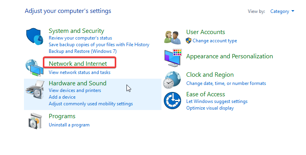306x155 pixels.
Task: Open Optimize visual display
Action: pyautogui.click(x=210, y=108)
